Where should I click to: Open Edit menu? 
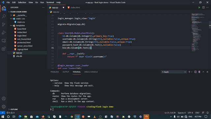click(x=14, y=2)
